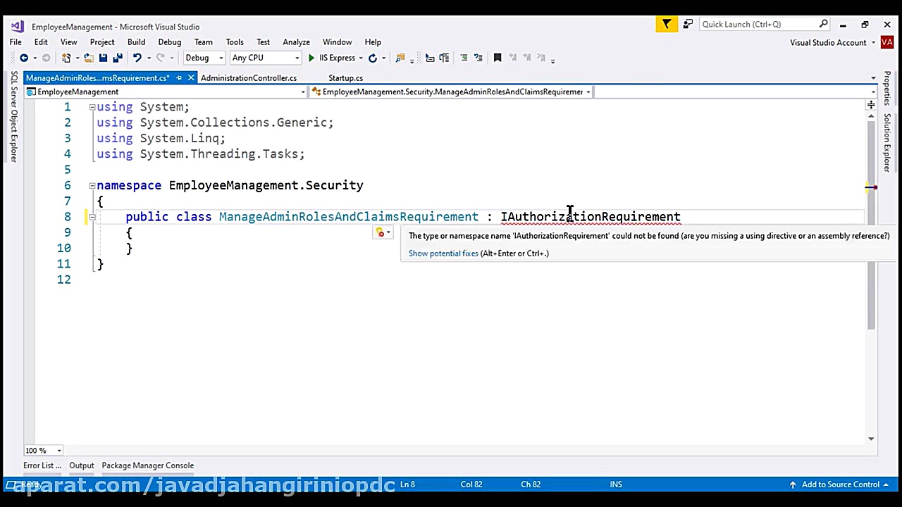Open the document tabs overflow arrow
Screen dimensions: 902x507
pyautogui.click(x=873, y=78)
